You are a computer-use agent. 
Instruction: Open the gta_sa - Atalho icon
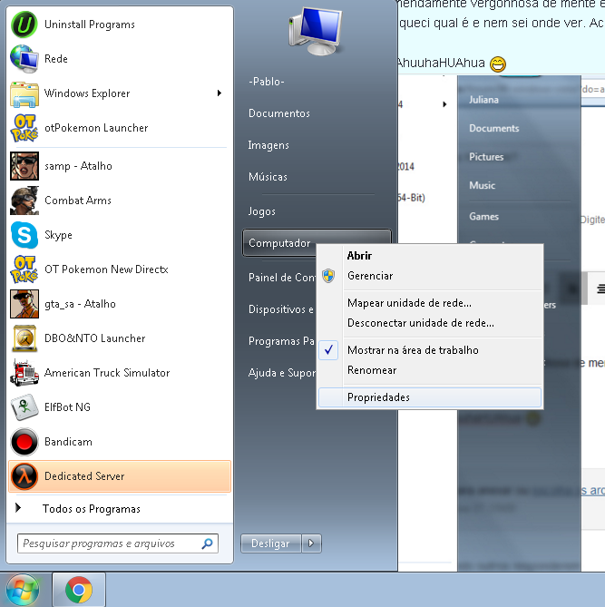click(24, 304)
